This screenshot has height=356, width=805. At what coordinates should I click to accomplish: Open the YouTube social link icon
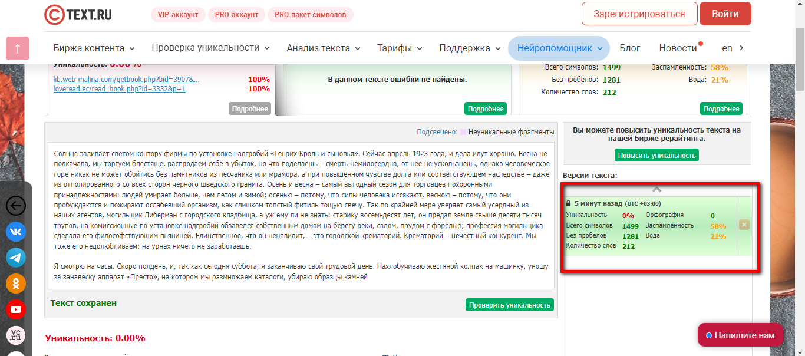16,309
